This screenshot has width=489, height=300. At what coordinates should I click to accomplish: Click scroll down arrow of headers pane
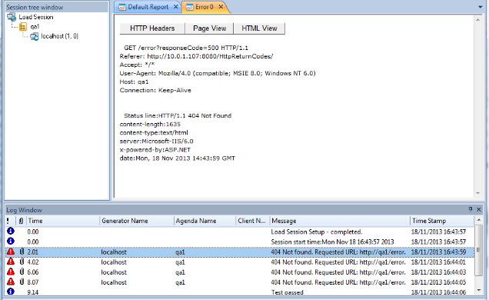(477, 193)
